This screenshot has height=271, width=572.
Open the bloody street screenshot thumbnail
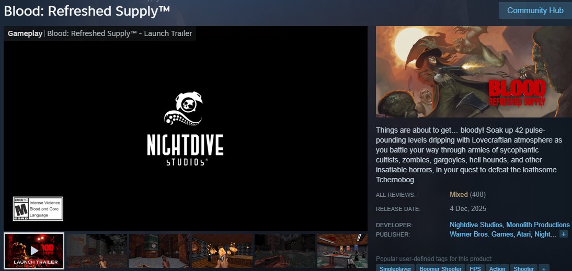pyautogui.click(x=97, y=251)
